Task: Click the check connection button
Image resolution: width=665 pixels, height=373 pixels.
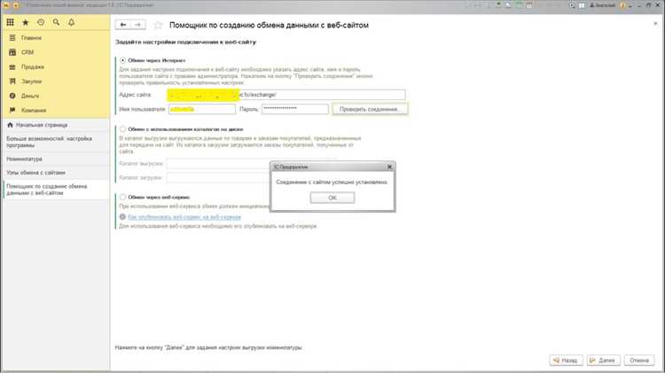Action: [x=370, y=109]
